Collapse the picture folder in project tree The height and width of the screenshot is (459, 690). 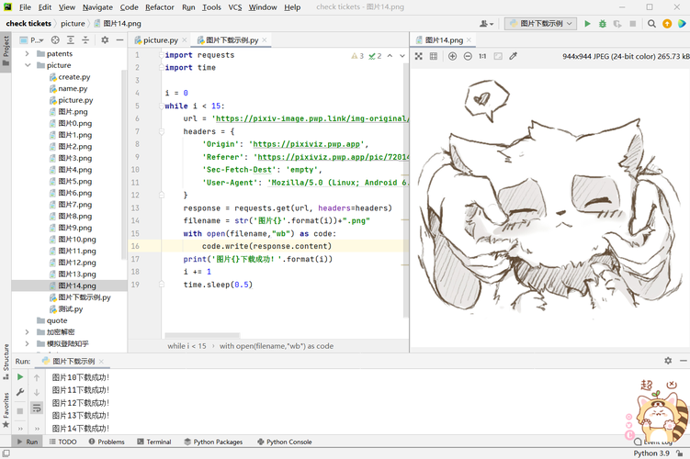pyautogui.click(x=28, y=66)
